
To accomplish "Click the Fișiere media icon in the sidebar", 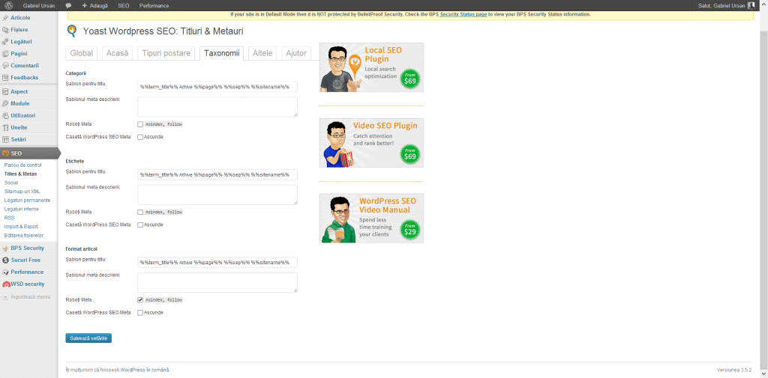I will pyautogui.click(x=5, y=29).
